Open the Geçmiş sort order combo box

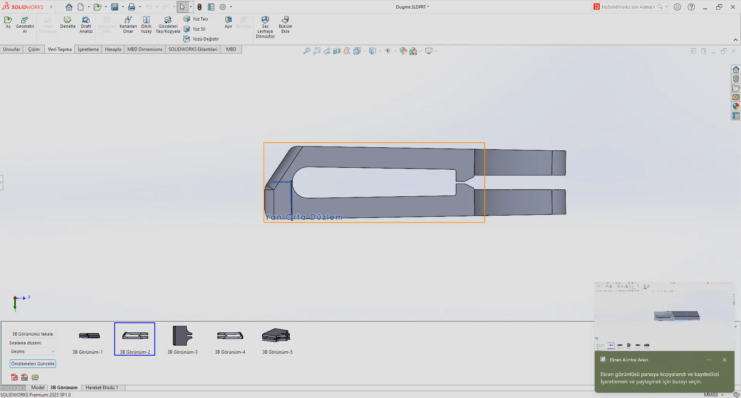[33, 351]
